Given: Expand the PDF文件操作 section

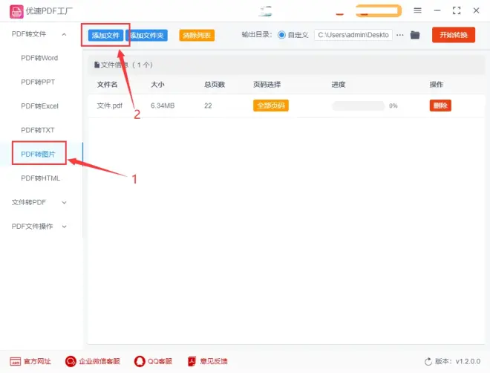Looking at the screenshot, I should click(x=64, y=227).
